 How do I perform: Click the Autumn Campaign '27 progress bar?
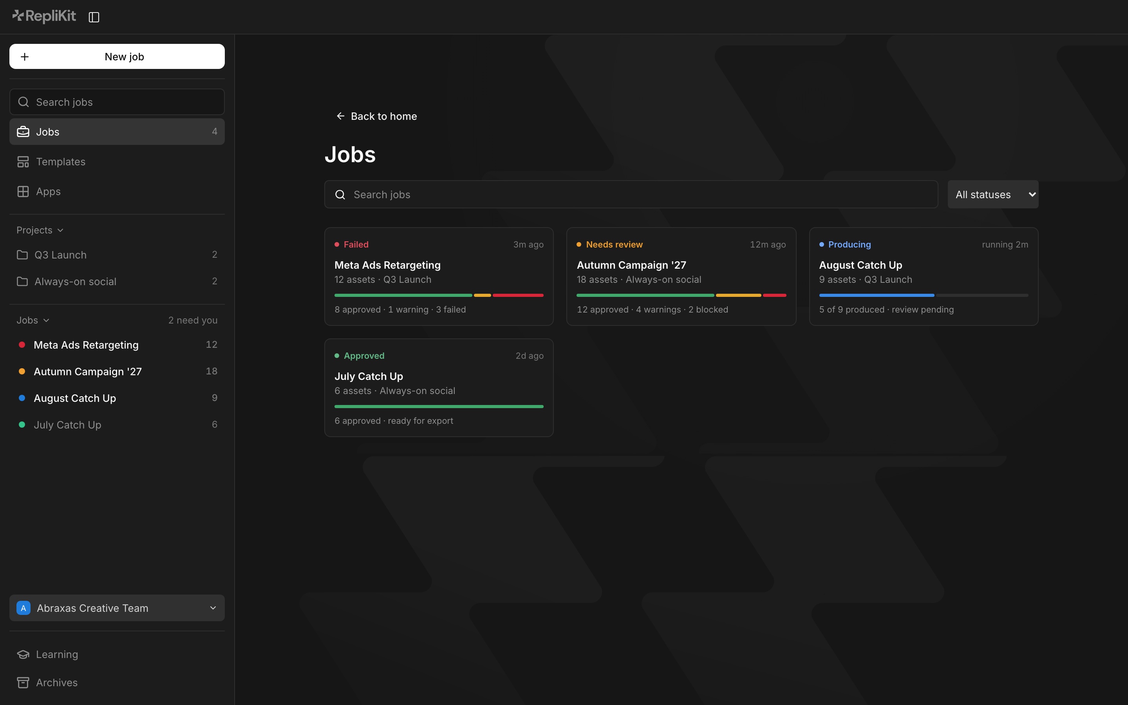point(681,295)
